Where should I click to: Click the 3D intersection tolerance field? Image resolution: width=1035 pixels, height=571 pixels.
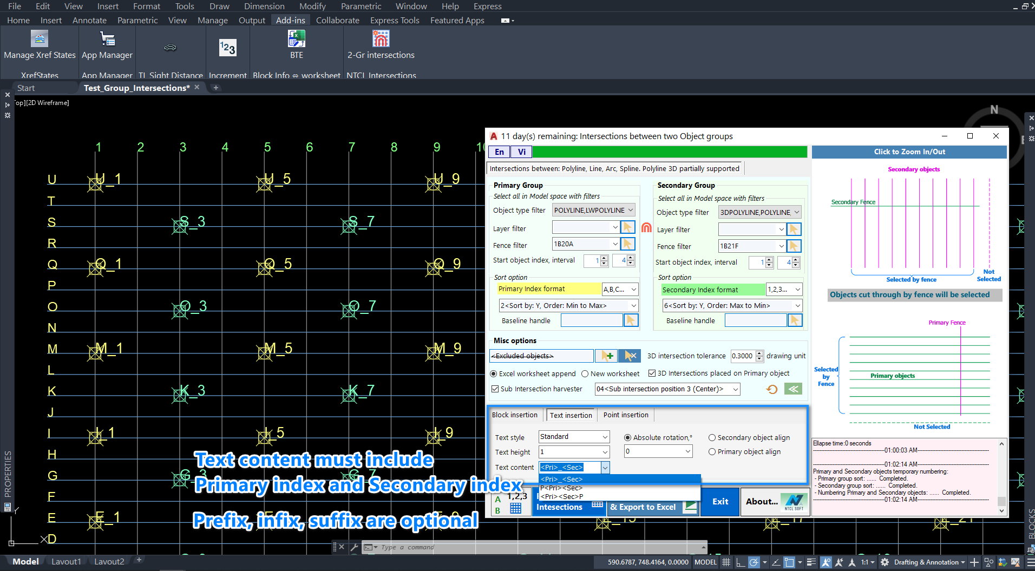pyautogui.click(x=742, y=356)
